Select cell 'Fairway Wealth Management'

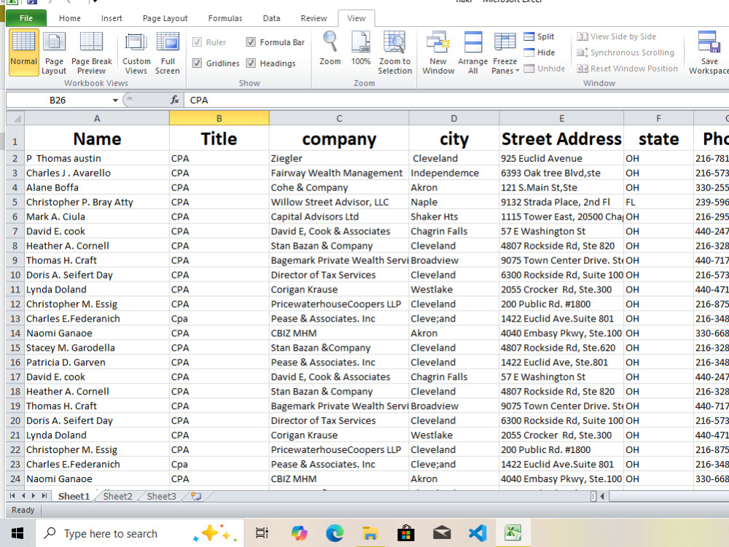click(339, 173)
